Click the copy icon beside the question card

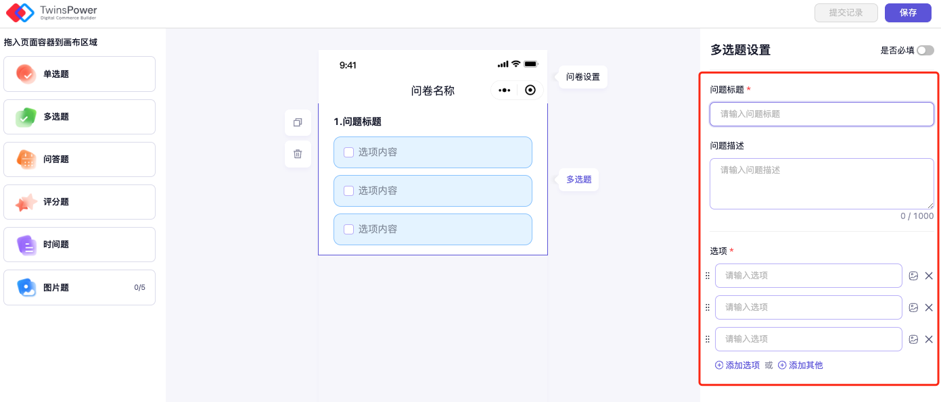(x=298, y=123)
